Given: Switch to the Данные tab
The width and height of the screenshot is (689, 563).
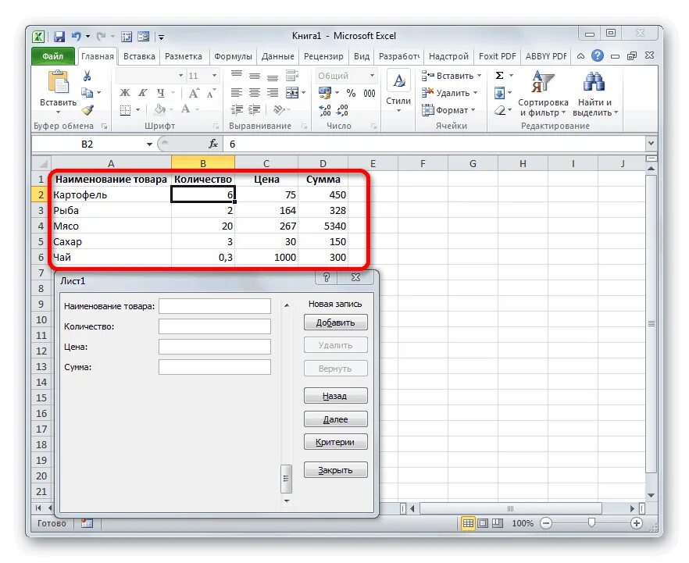Looking at the screenshot, I should (x=278, y=56).
